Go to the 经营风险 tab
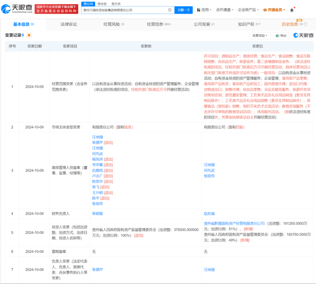Viewport: 316px width, 284px height. click(x=114, y=24)
